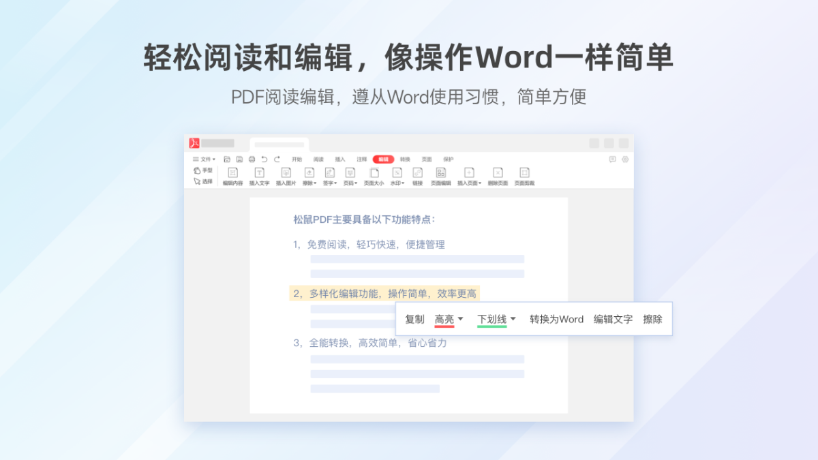The image size is (818, 460).
Task: Open the 转换 (Convert) tab
Action: [x=406, y=159]
